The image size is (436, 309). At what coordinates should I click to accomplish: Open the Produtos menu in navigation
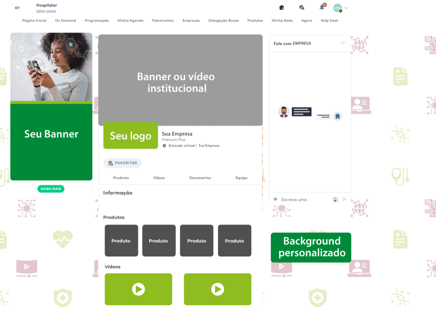click(255, 20)
